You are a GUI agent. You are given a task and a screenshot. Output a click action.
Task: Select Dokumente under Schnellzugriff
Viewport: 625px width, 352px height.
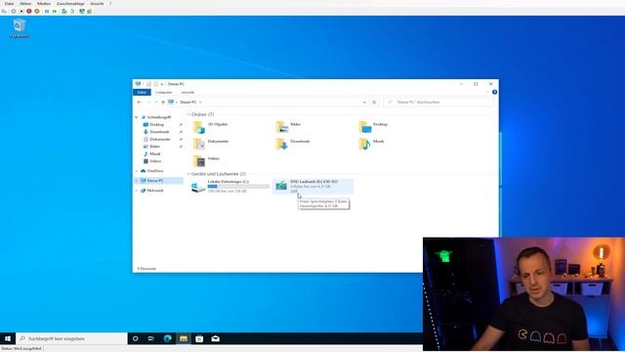tap(160, 139)
